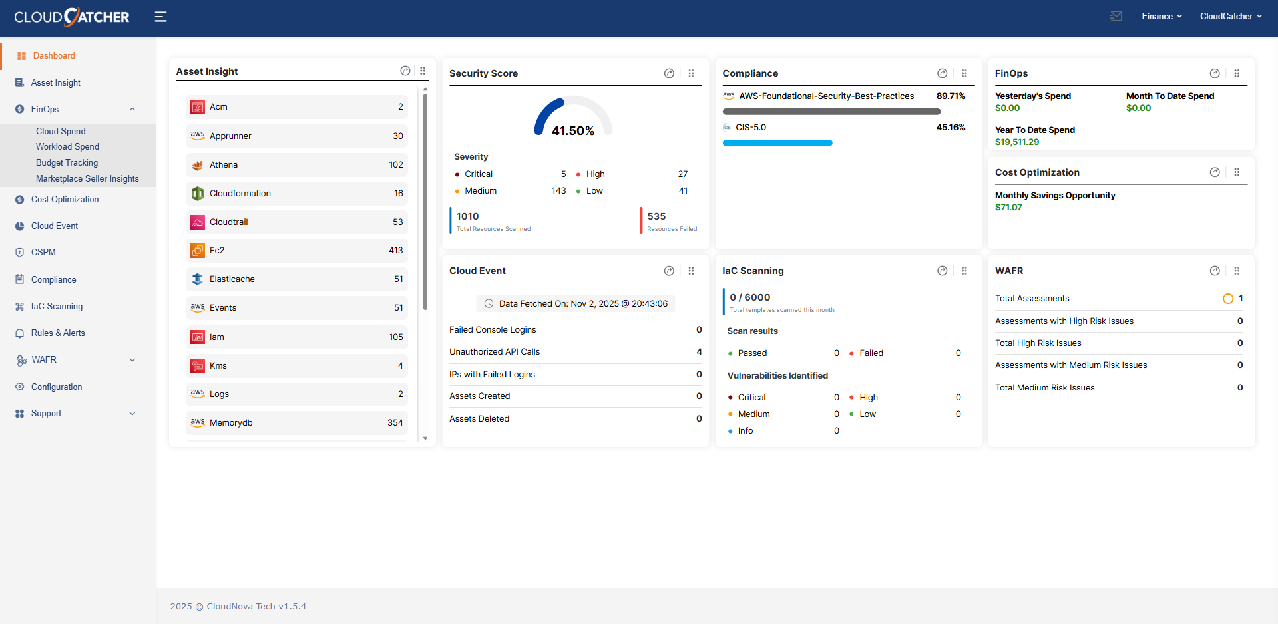Collapse the FinOps section in the sidebar
Image resolution: width=1278 pixels, height=624 pixels.
[132, 109]
